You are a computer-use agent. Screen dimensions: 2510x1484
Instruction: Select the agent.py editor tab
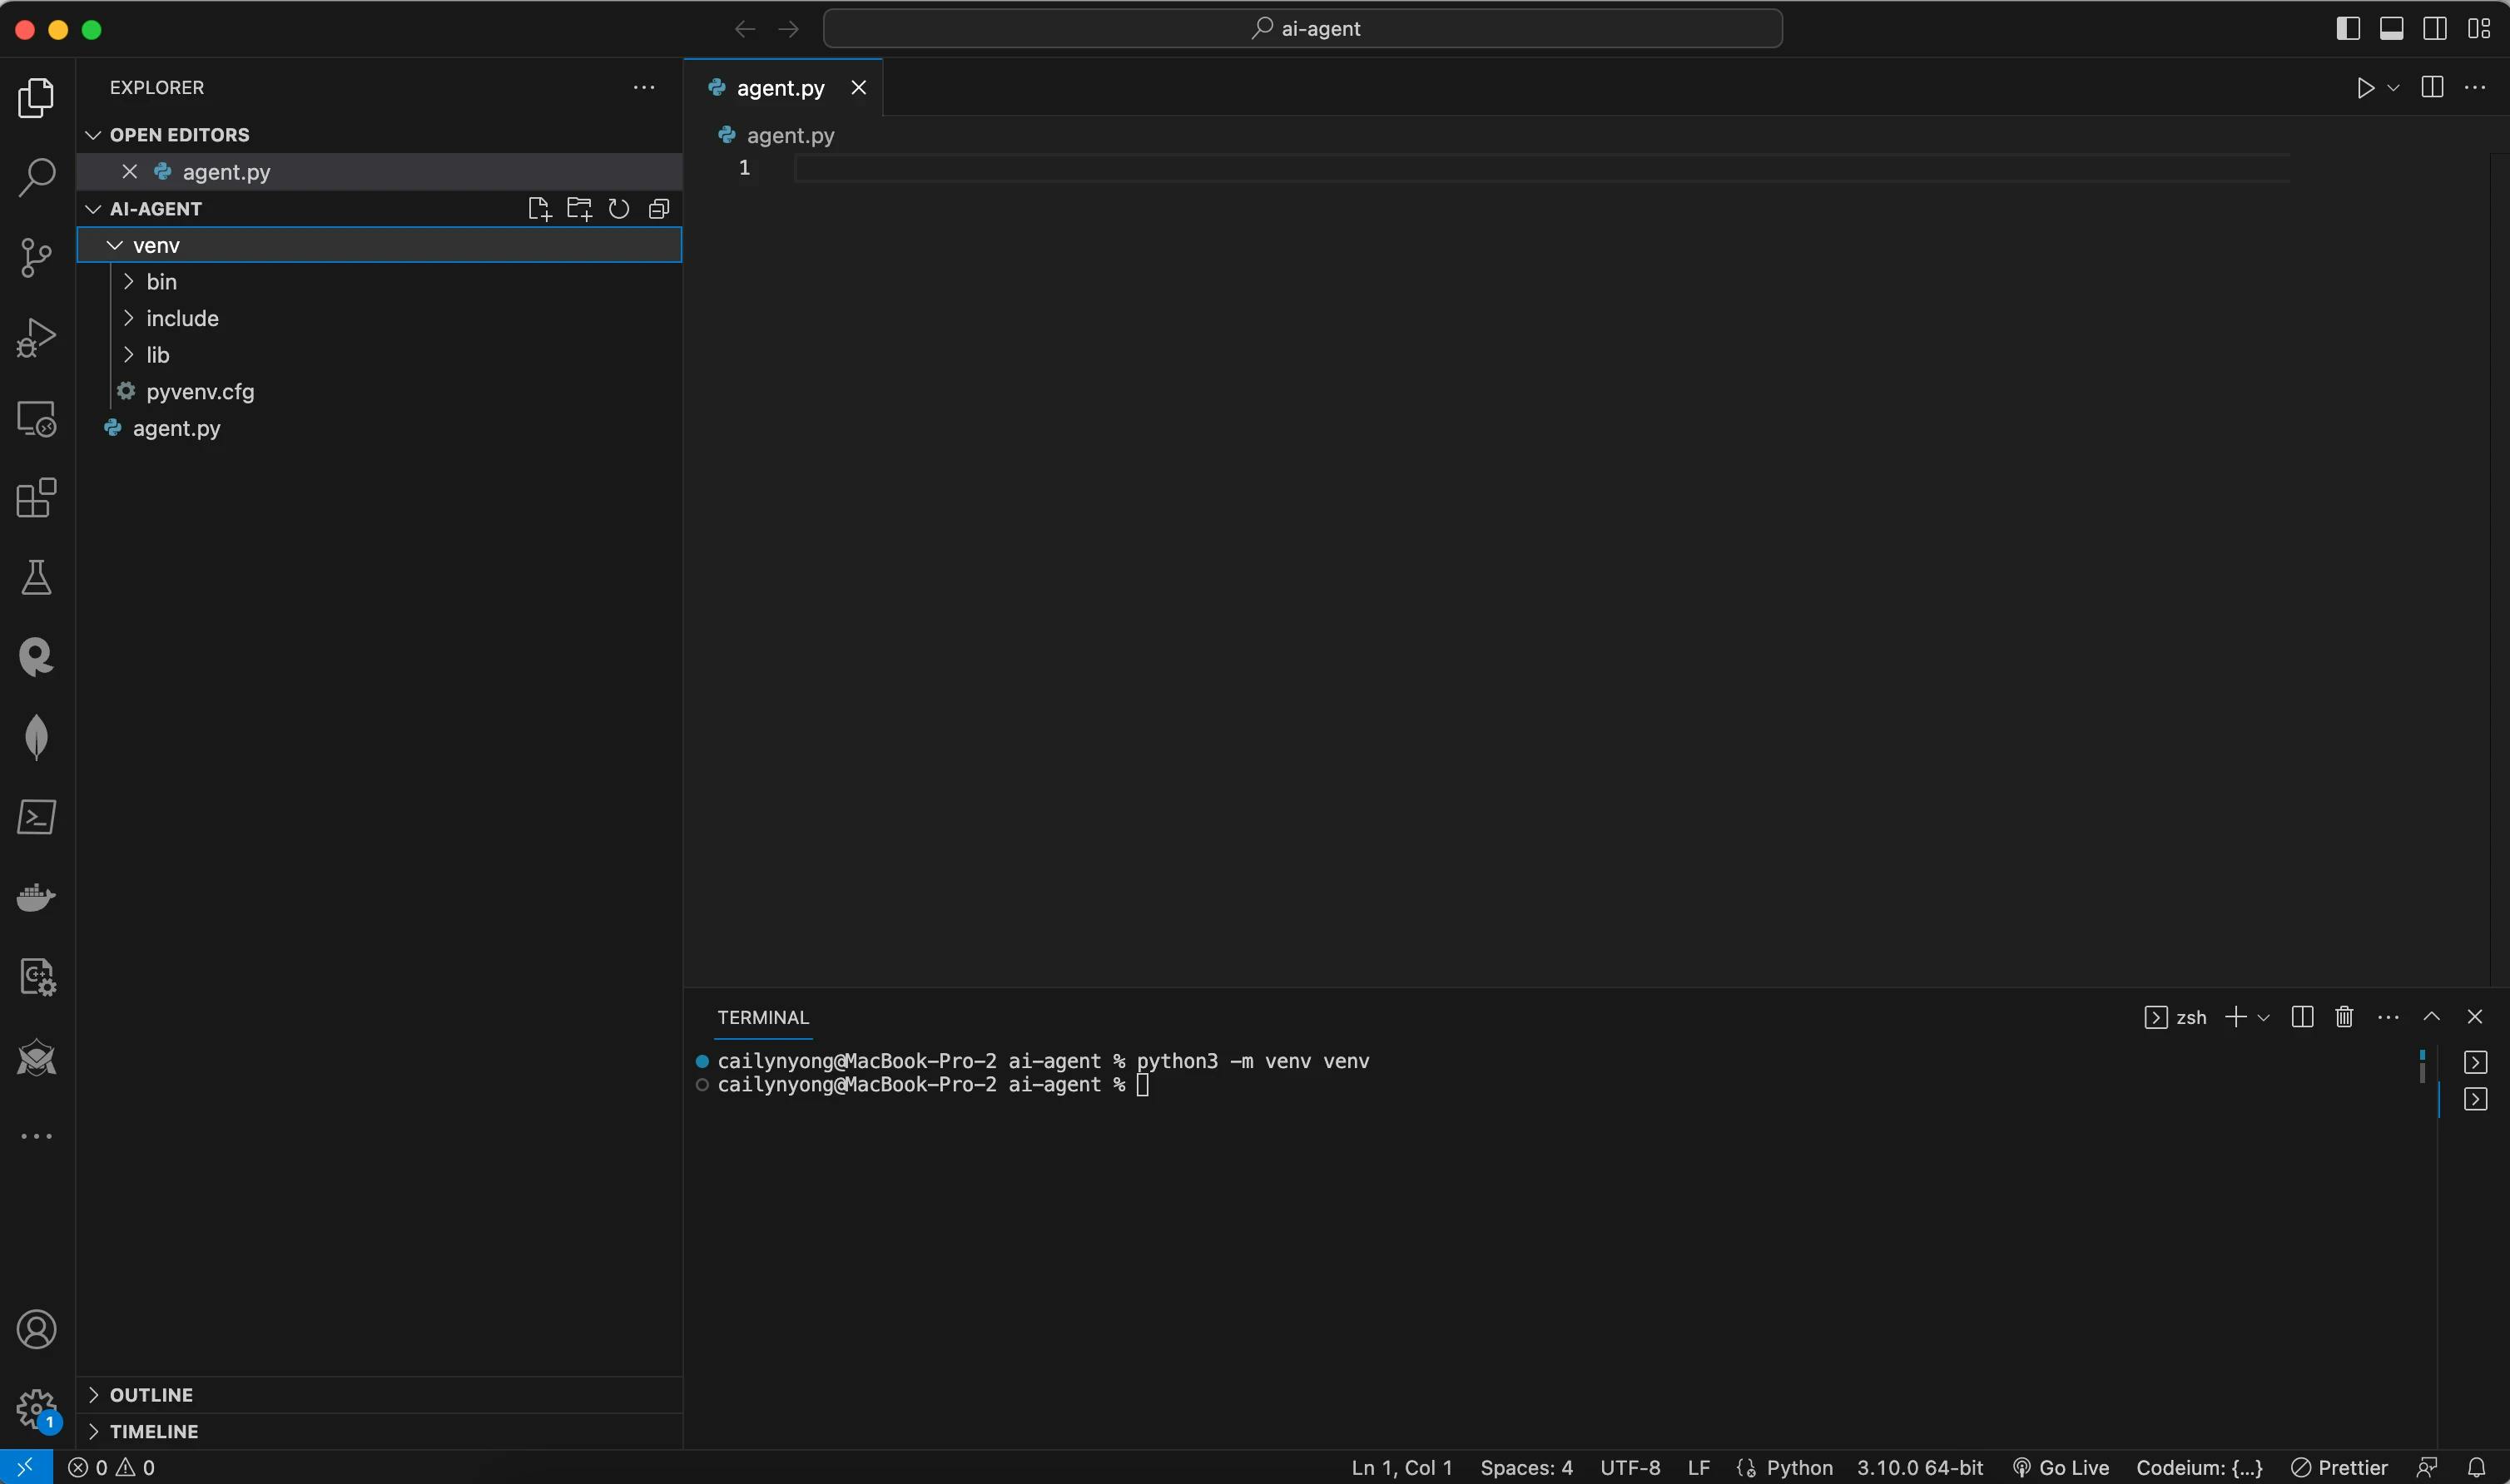point(781,88)
